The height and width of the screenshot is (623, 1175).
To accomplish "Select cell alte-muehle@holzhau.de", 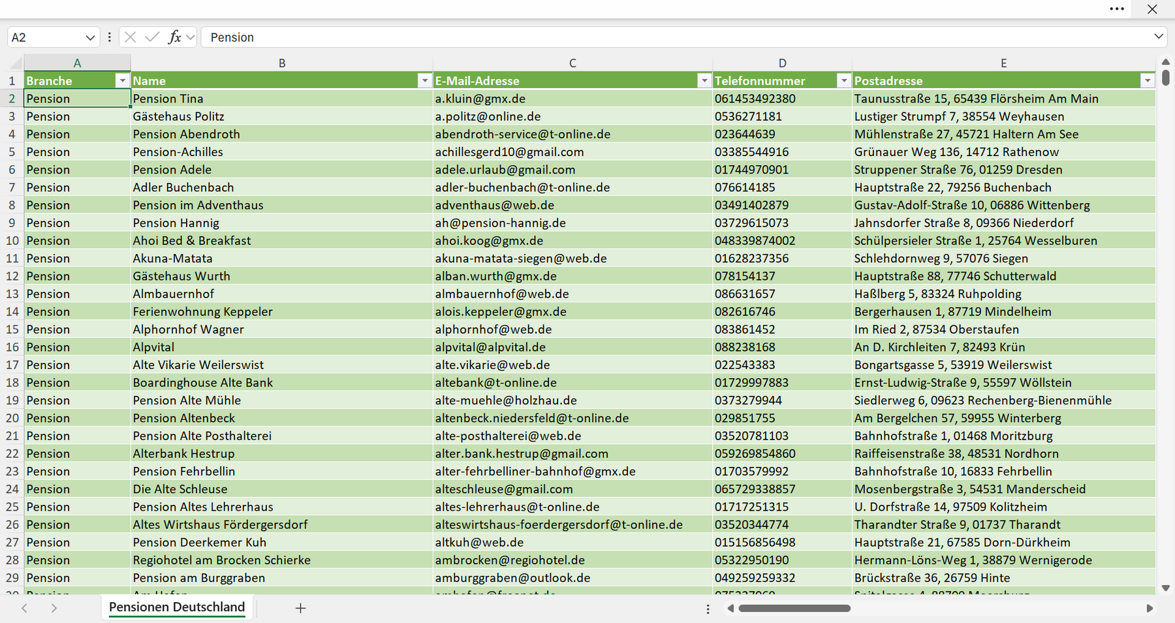I will click(572, 400).
